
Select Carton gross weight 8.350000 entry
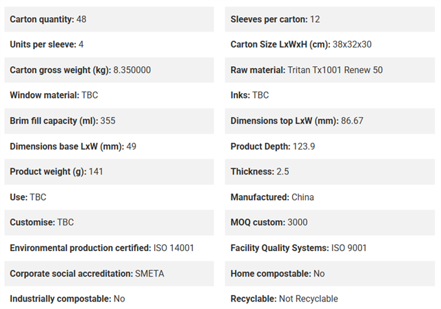click(x=109, y=70)
